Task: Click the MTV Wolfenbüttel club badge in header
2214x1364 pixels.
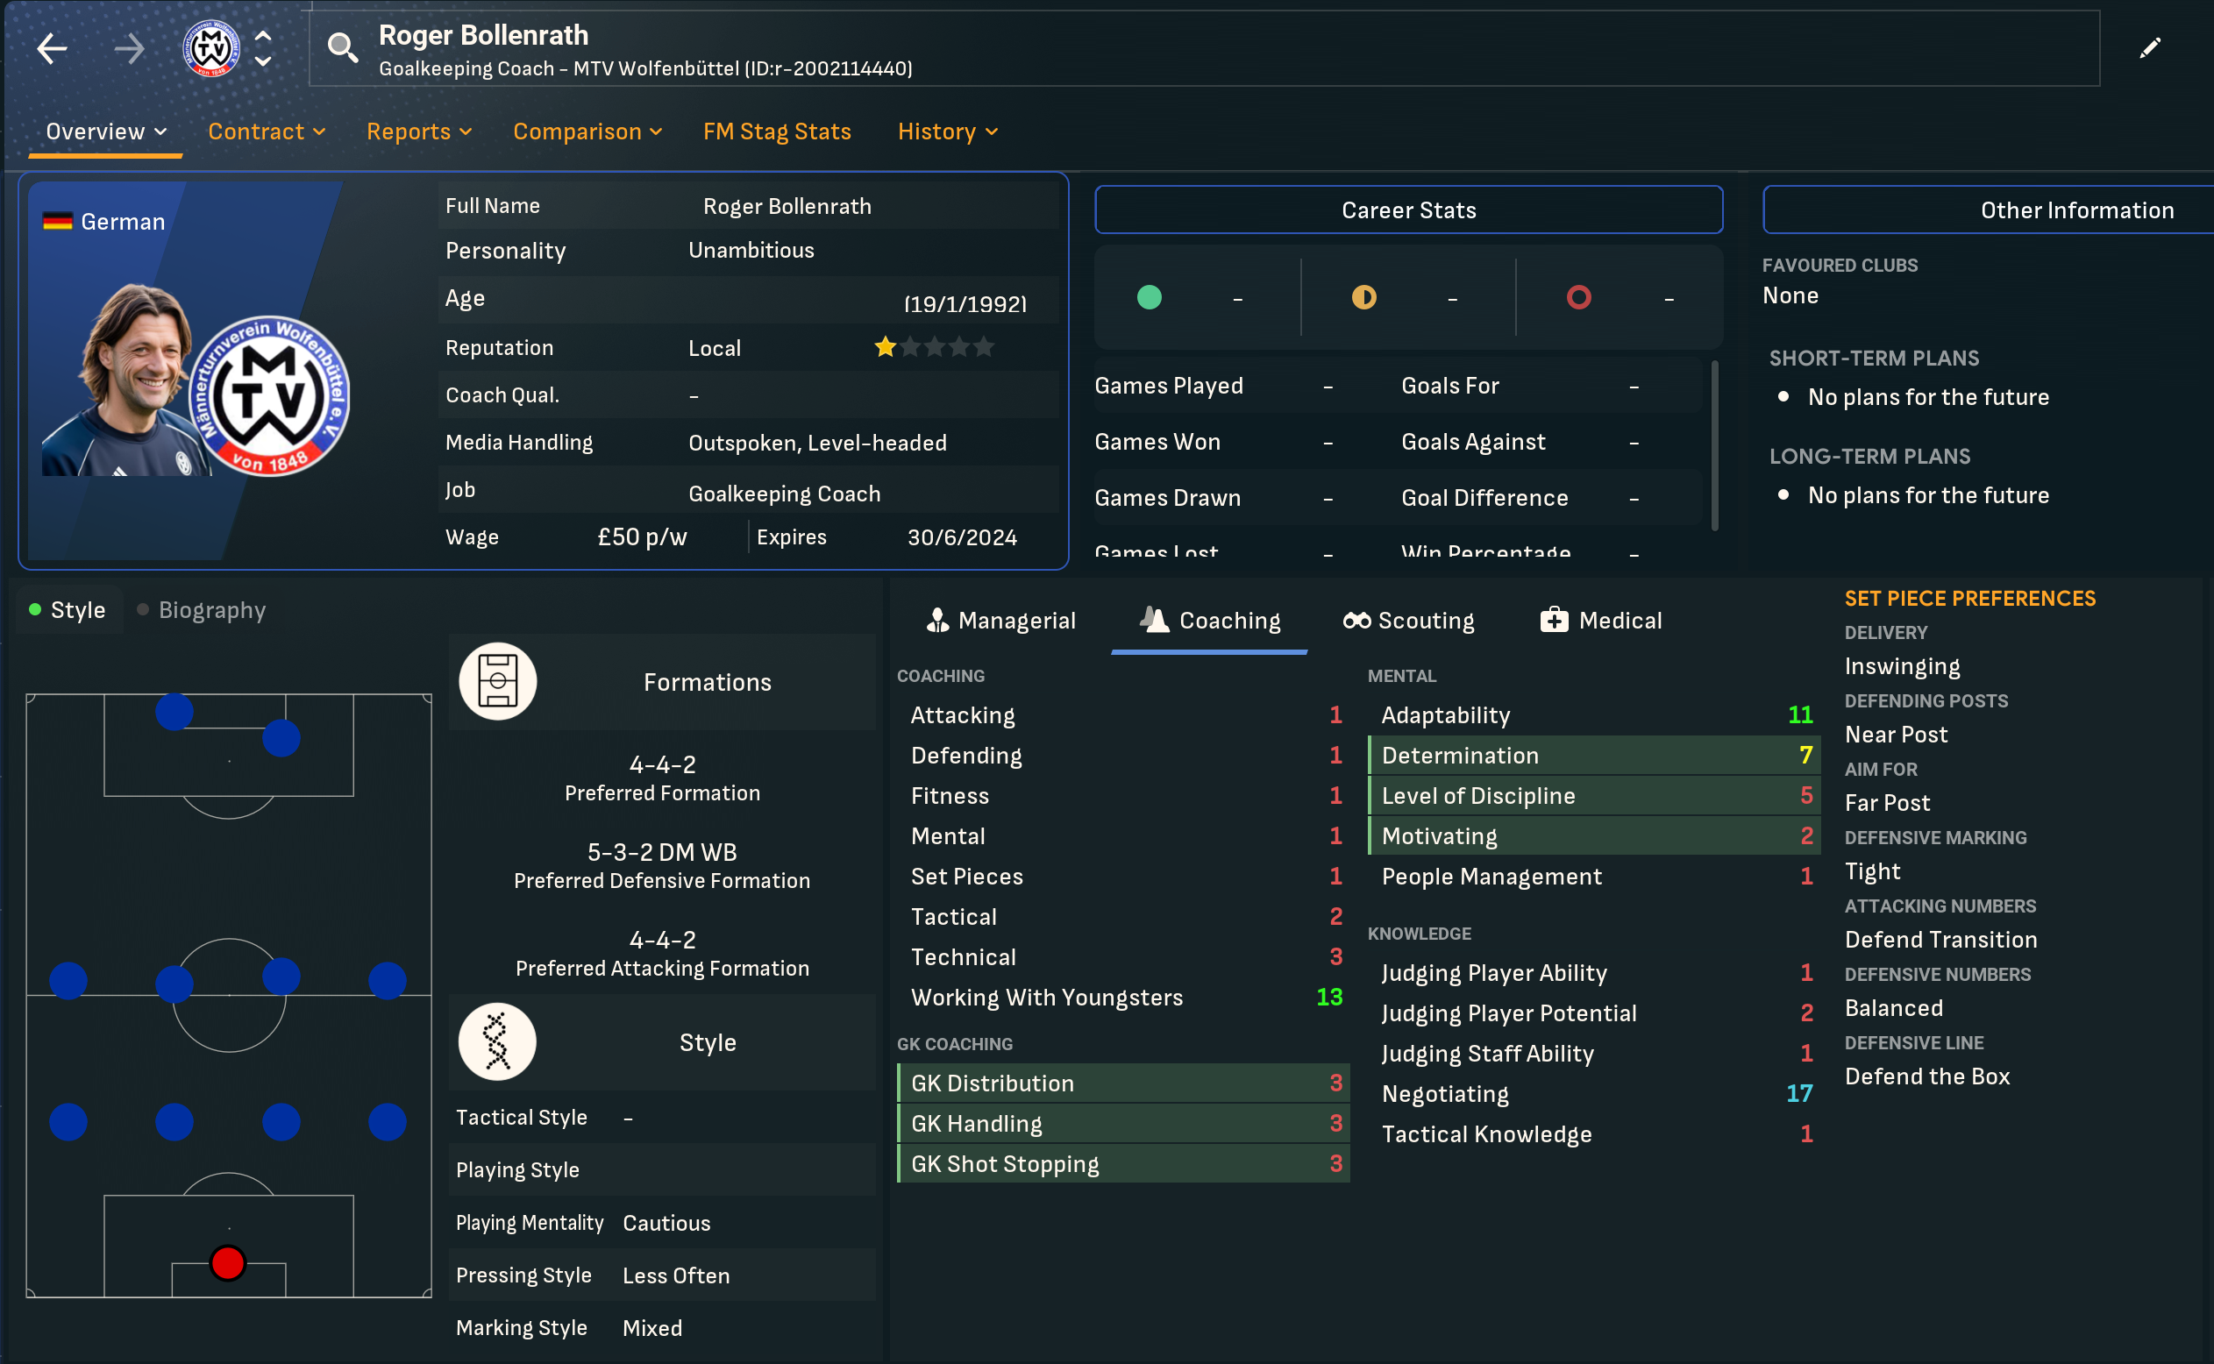Action: (210, 48)
